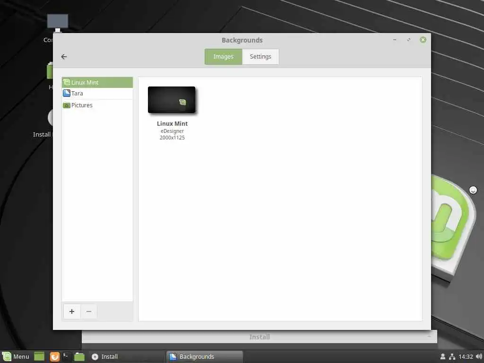Launch the Terminal from the panel
This screenshot has width=484, height=363.
coord(67,356)
